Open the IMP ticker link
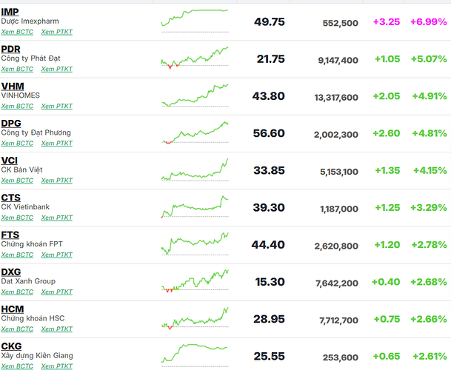 tap(10, 12)
